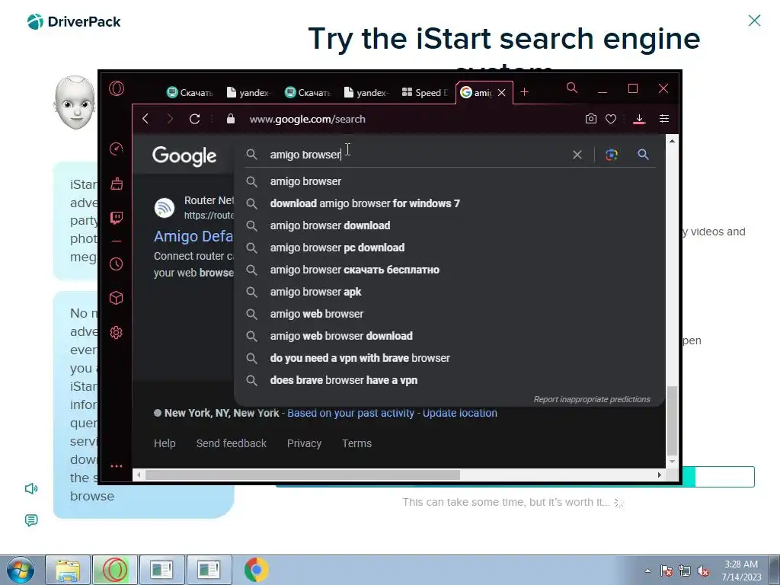Switch to first yandex tab
This screenshot has width=780, height=585.
[248, 92]
